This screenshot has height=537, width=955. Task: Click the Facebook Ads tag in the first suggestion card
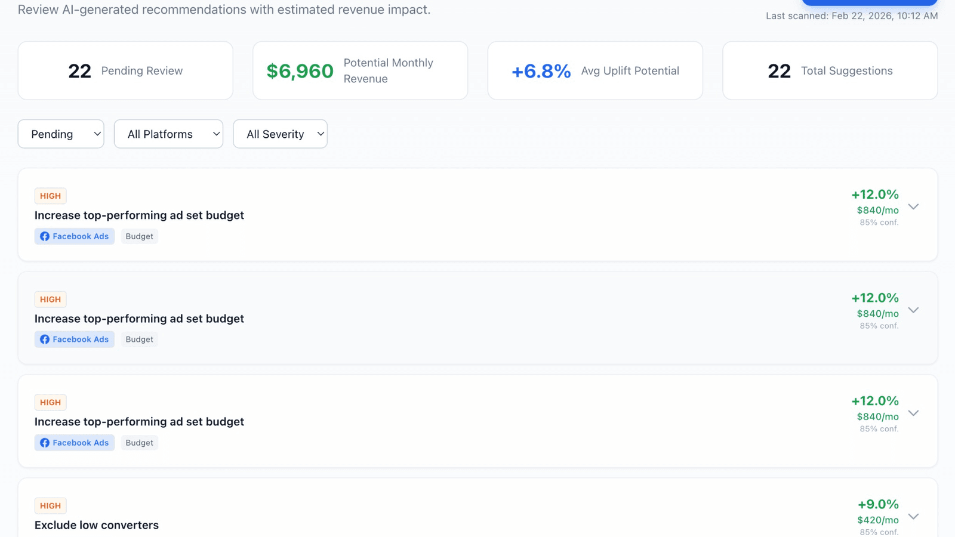coord(75,236)
